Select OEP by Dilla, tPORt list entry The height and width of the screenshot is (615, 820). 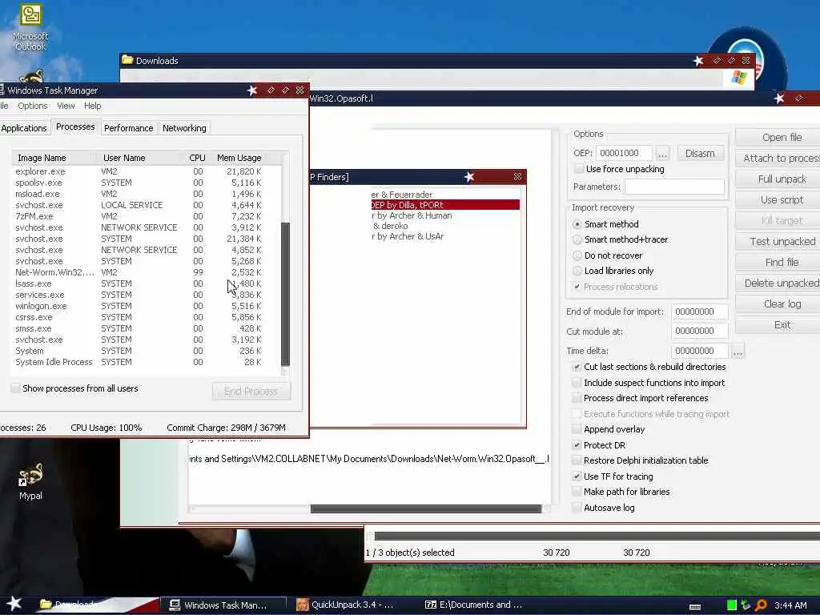445,205
